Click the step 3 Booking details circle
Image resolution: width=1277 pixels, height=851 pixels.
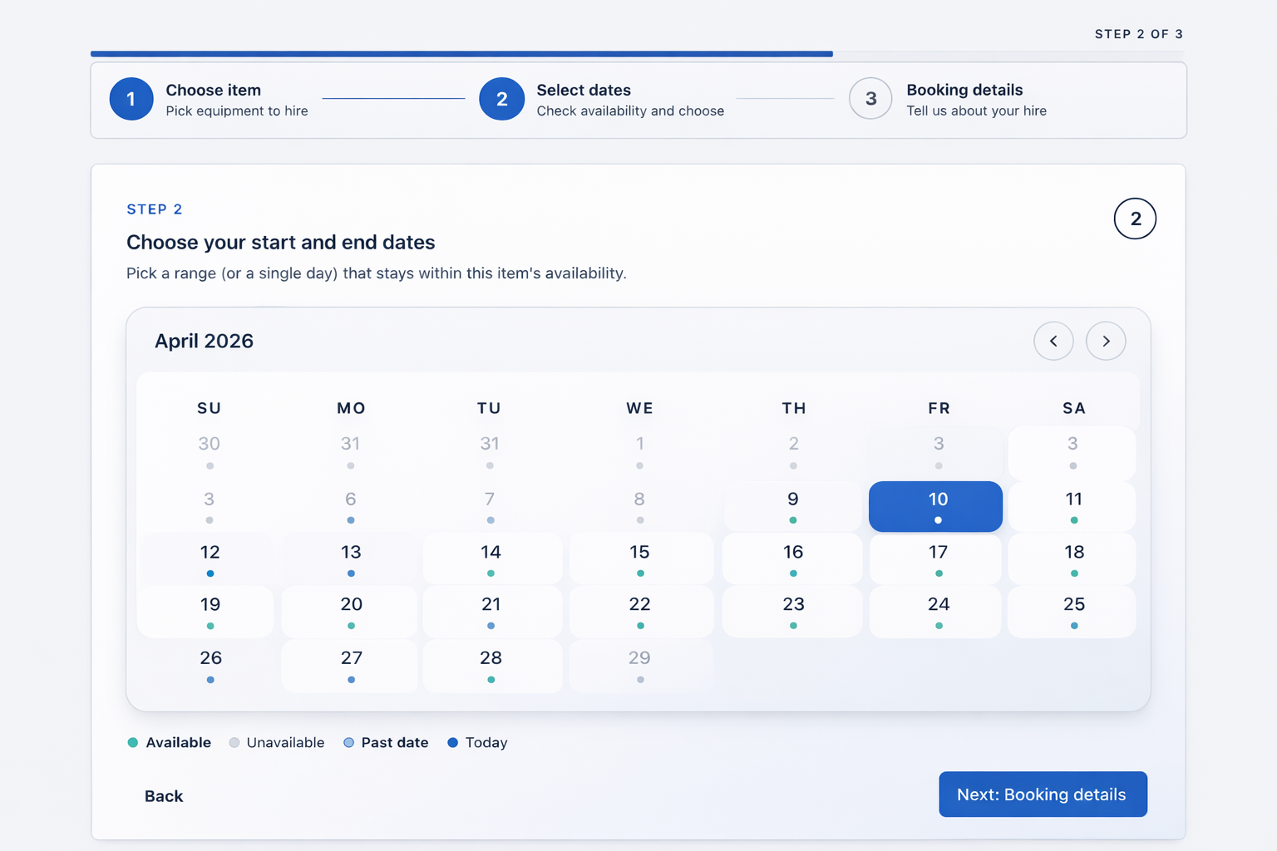pyautogui.click(x=870, y=99)
